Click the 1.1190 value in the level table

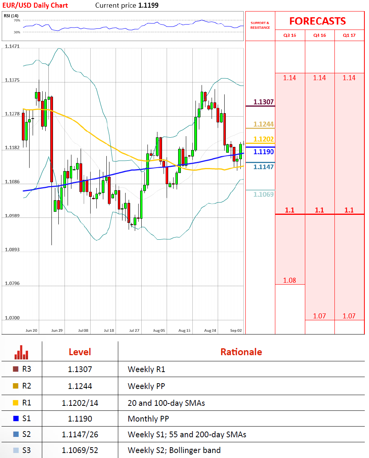point(80,419)
